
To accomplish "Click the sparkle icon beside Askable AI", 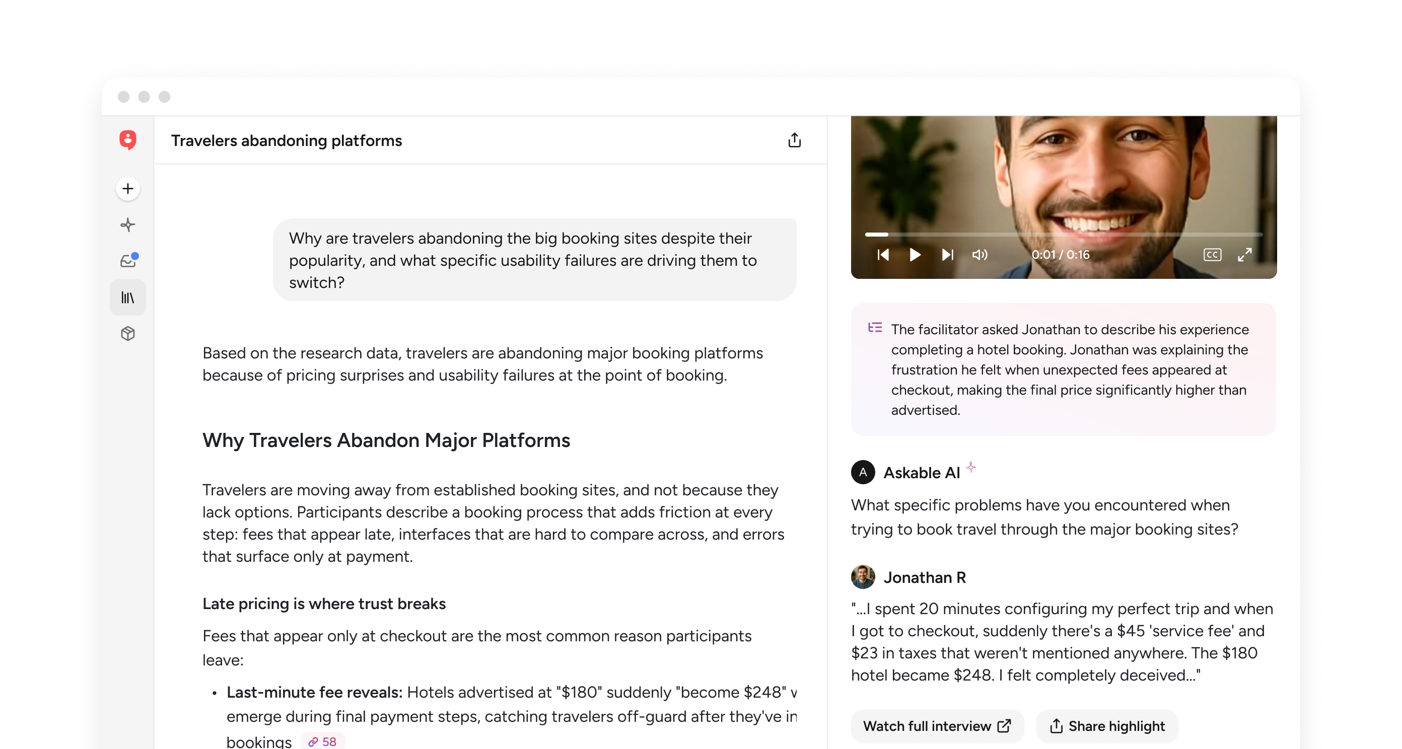I will [x=971, y=467].
